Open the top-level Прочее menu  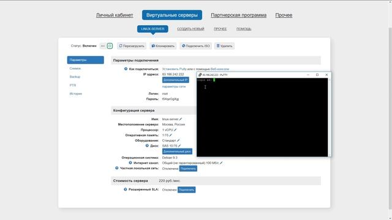[x=284, y=15]
